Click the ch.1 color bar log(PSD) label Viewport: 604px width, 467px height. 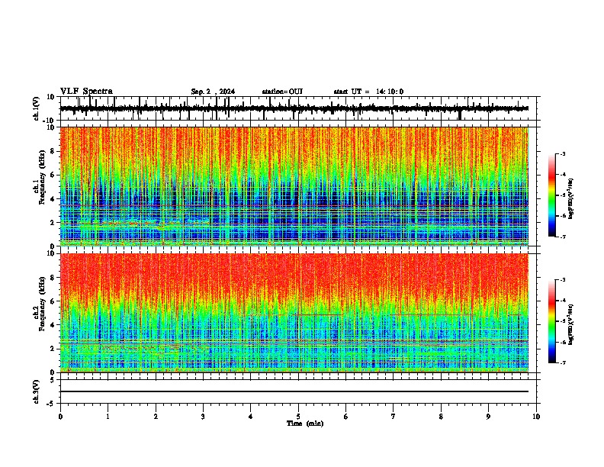point(571,199)
